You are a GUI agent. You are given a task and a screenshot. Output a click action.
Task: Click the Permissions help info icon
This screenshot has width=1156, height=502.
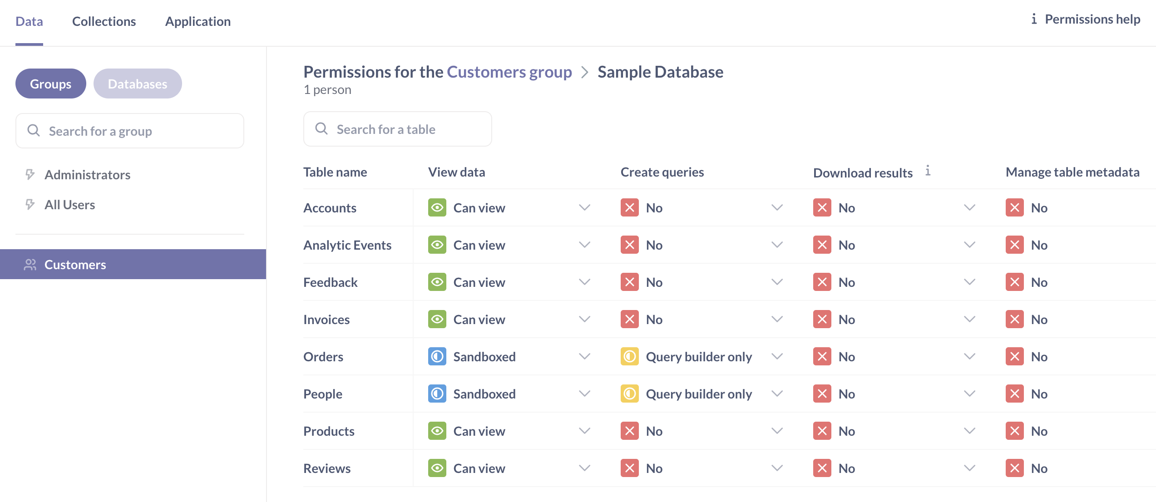tap(1034, 19)
